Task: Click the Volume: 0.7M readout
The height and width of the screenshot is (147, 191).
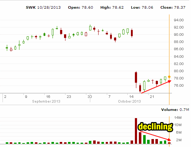Action: tap(175, 109)
